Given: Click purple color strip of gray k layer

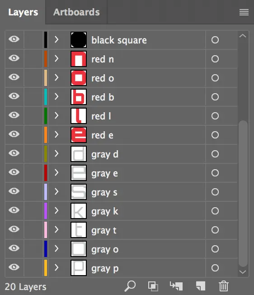Looking at the screenshot, I should [46, 211].
